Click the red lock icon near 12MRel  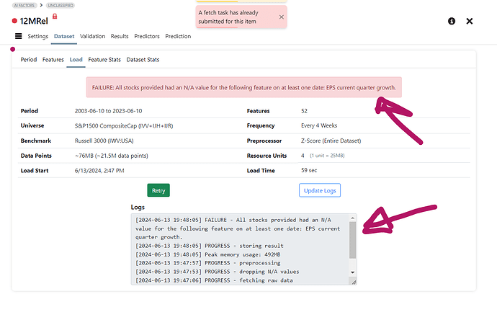[x=54, y=16]
